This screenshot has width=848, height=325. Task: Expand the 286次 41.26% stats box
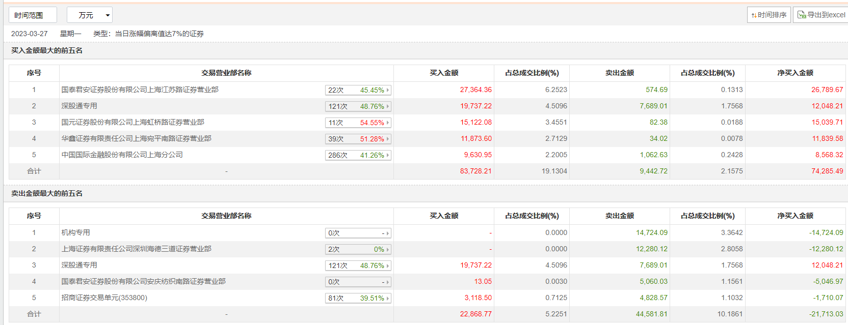(358, 155)
